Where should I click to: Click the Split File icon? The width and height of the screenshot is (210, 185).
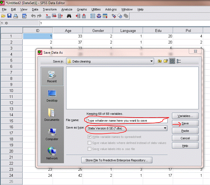(x=93, y=16)
